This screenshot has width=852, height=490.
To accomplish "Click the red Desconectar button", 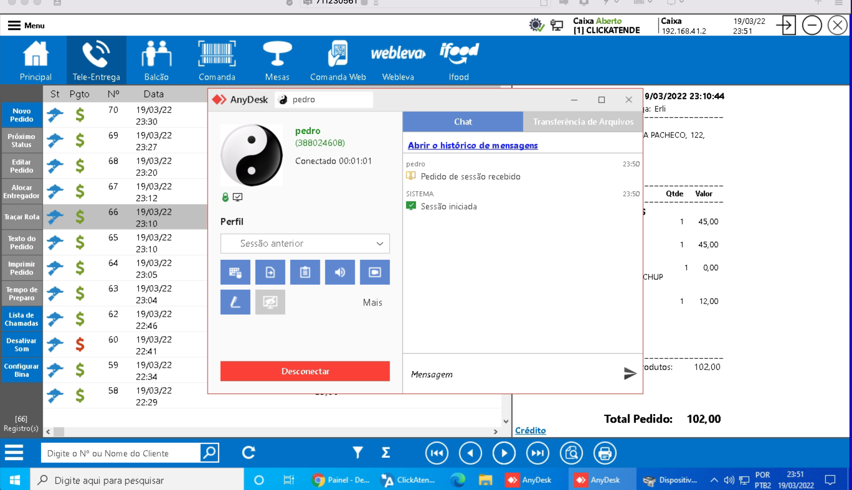I will (305, 371).
